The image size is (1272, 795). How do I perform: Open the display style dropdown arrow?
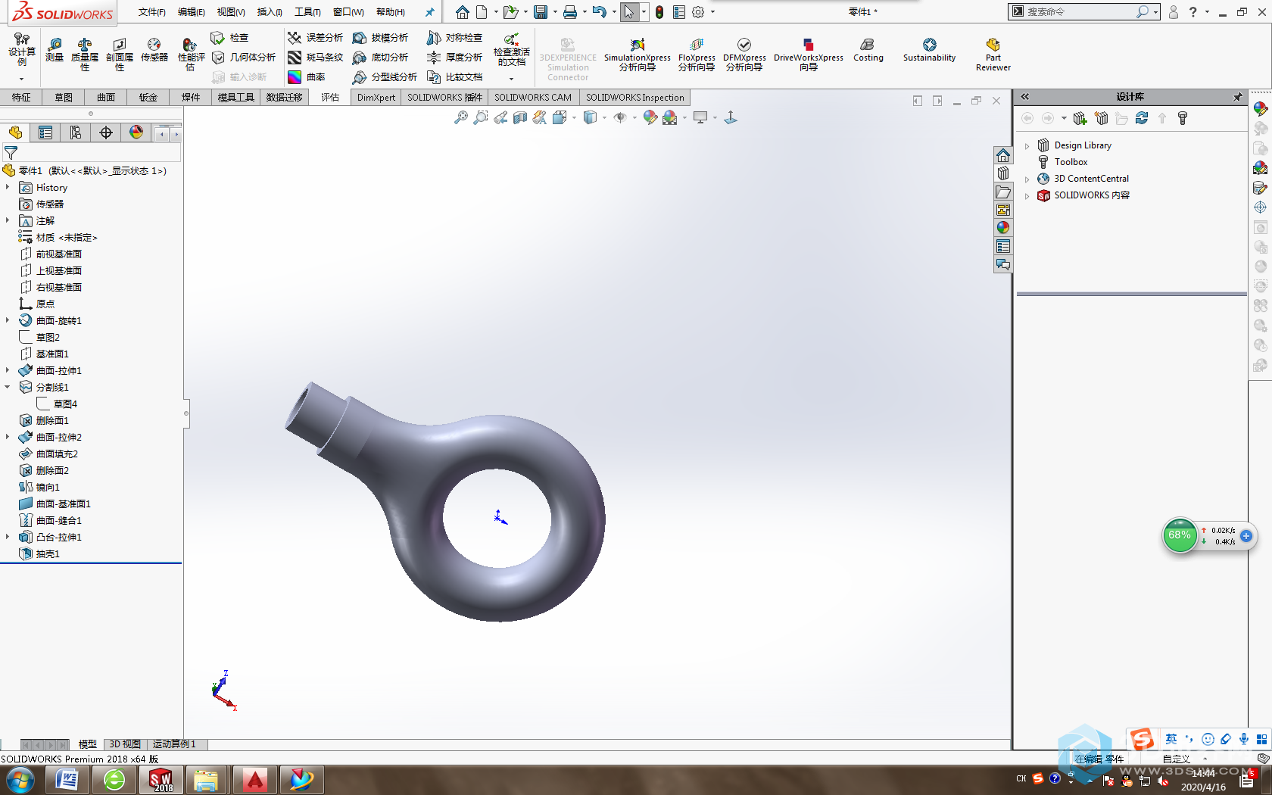point(604,117)
